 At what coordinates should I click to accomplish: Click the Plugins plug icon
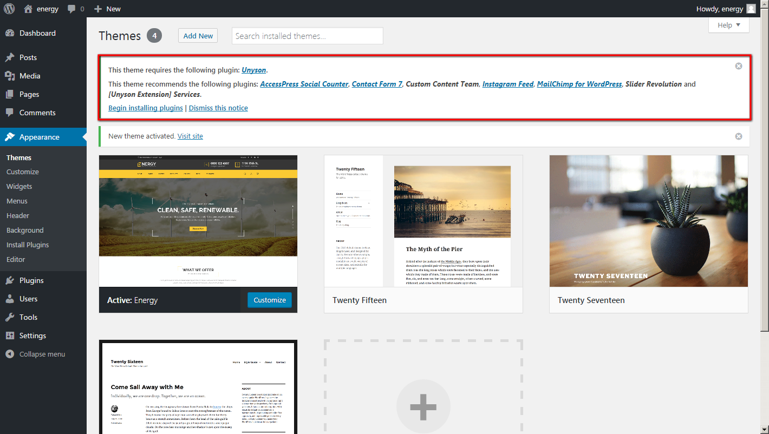(x=10, y=280)
